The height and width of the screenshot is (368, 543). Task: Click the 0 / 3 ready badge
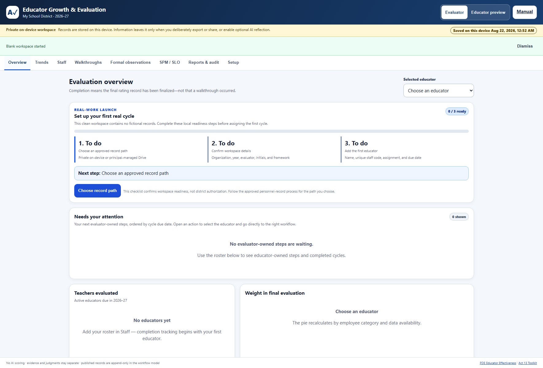[457, 111]
